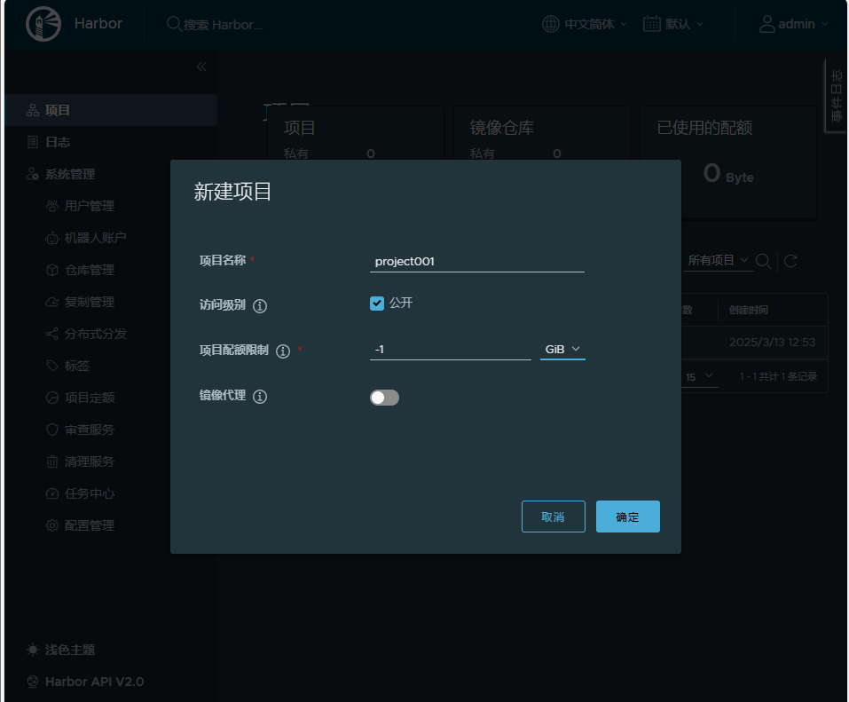Screen dimensions: 849x702
Task: Click the 项目 sidebar icon
Action: pos(33,111)
